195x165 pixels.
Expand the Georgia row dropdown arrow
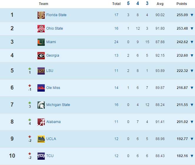(192, 56)
